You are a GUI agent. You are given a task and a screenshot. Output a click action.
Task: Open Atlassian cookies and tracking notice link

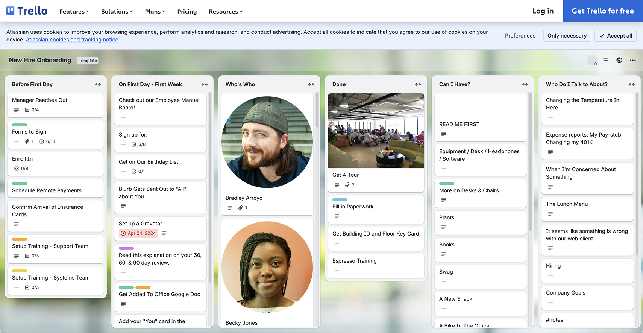click(x=72, y=40)
